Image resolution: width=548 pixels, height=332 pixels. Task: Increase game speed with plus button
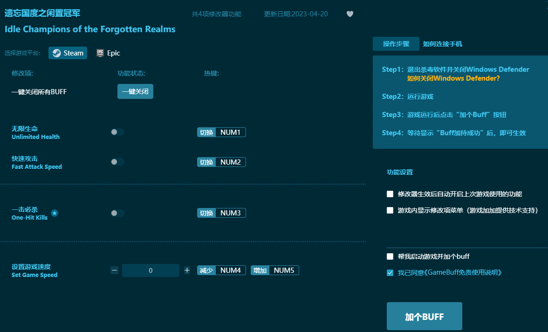187,270
